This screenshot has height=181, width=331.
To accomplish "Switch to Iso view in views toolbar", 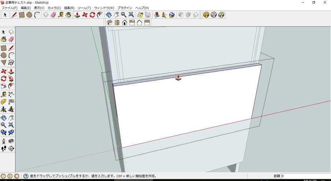I will [x=110, y=22].
